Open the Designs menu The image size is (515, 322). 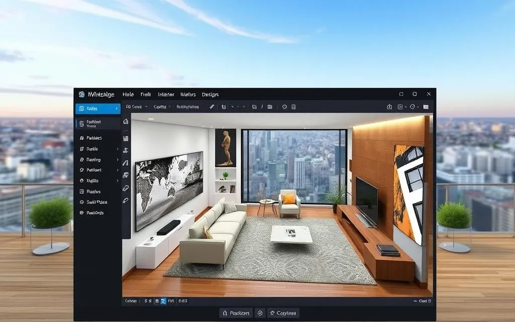[210, 95]
